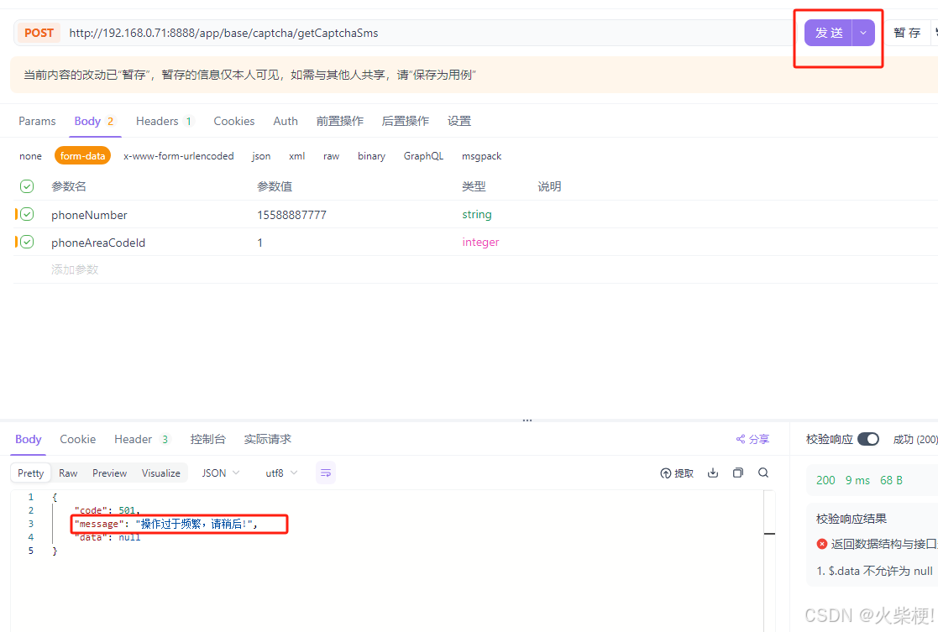Select the response Body tab
The height and width of the screenshot is (632, 938).
coord(28,439)
